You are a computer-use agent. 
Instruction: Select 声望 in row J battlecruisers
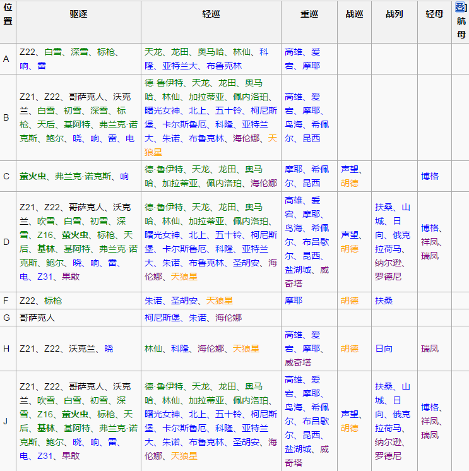350,415
